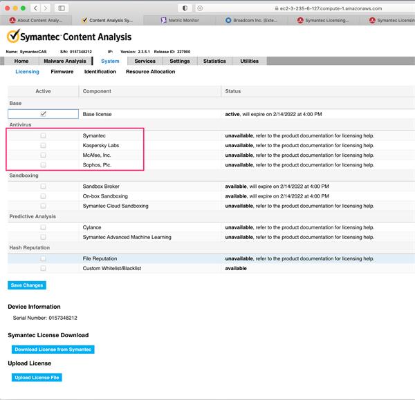Toggle Symantec Advanced Machine Learning checkbox
Viewport: 415px width, 400px height.
click(43, 237)
